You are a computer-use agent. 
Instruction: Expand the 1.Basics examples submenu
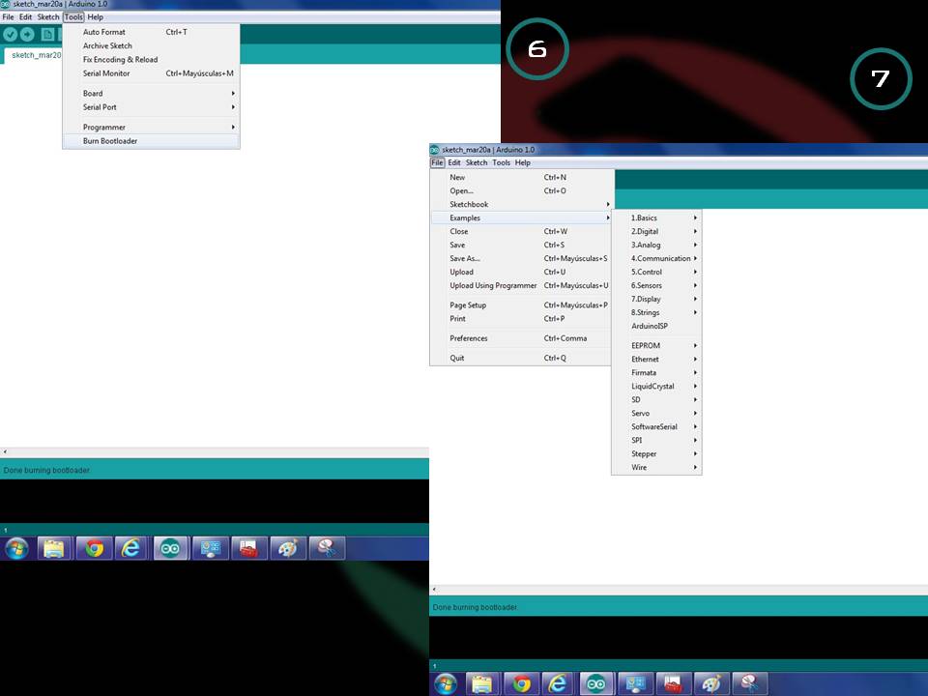tap(656, 217)
